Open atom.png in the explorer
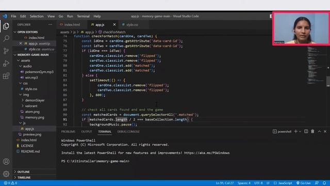Screen dimensions: 330x186 [x=32, y=112]
